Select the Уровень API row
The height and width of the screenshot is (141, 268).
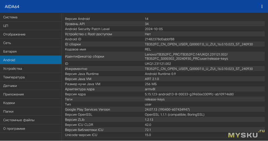pos(165,24)
